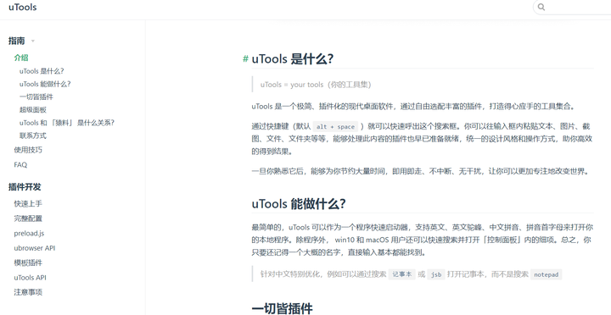Viewport: 611px width, 315px height.
Task: Click the main heading 一切皆插件
Action: point(282,309)
